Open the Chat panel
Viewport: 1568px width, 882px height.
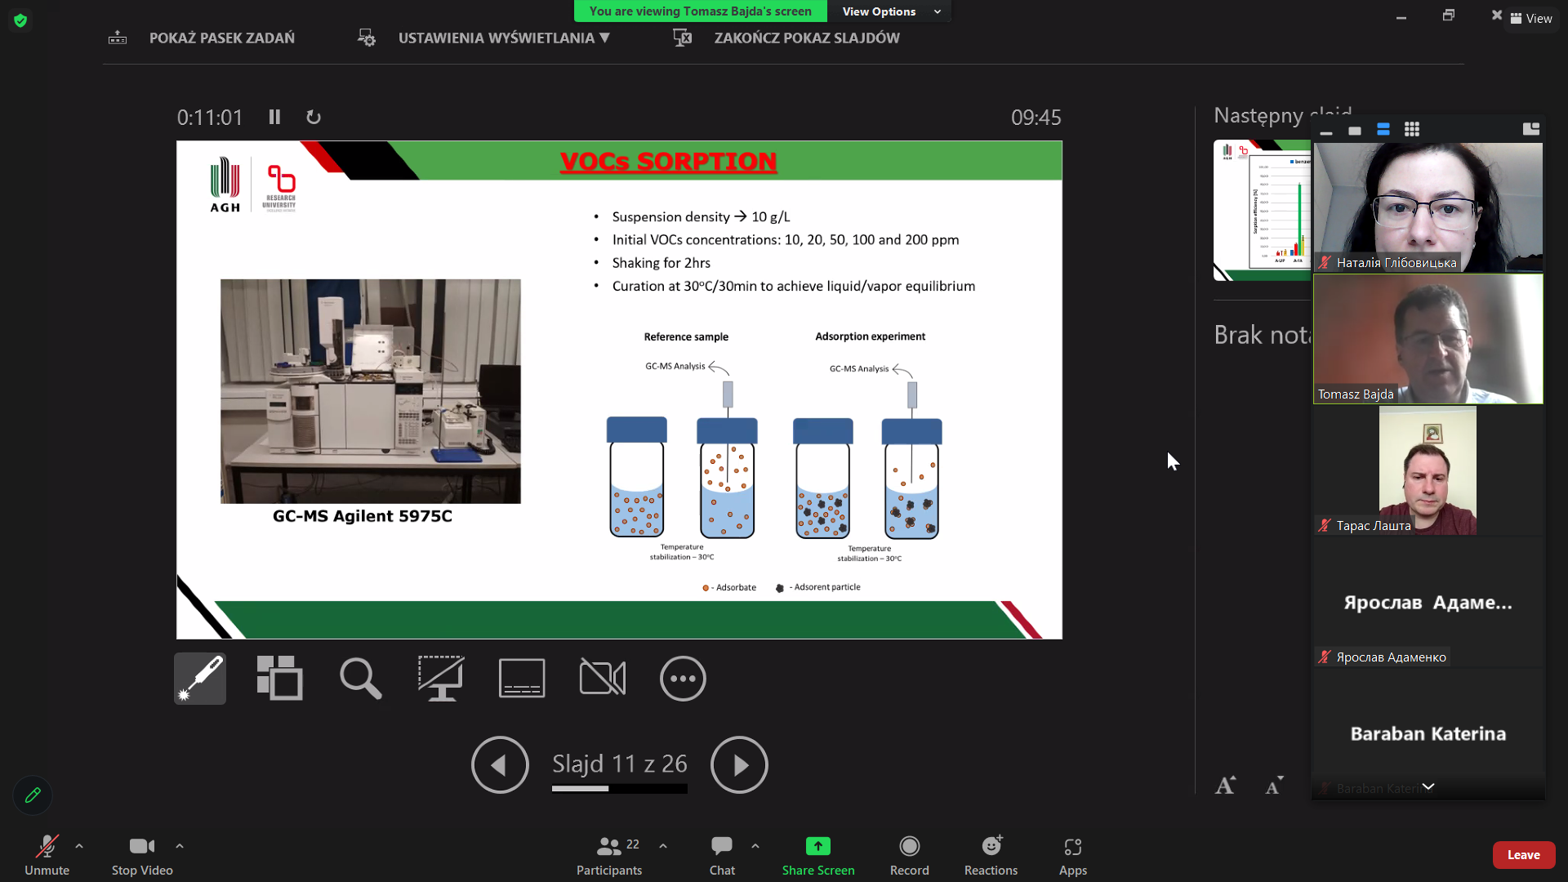tap(722, 854)
